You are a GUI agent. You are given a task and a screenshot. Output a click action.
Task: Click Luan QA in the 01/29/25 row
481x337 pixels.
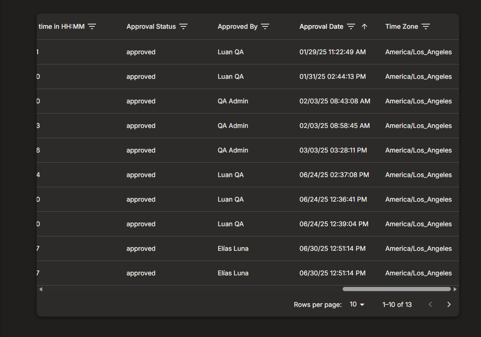[231, 52]
